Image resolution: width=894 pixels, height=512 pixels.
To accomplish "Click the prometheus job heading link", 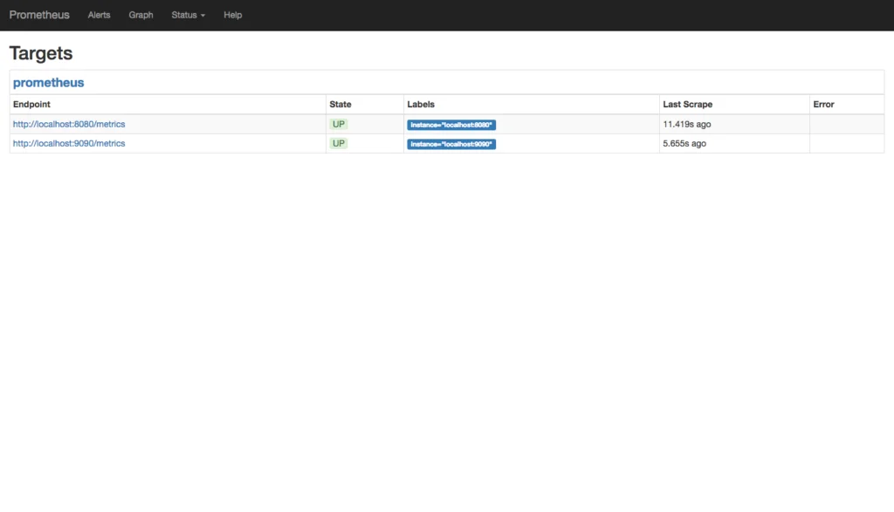I will pos(49,83).
